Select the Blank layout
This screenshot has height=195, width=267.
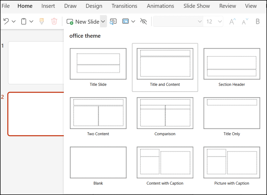[x=98, y=166]
